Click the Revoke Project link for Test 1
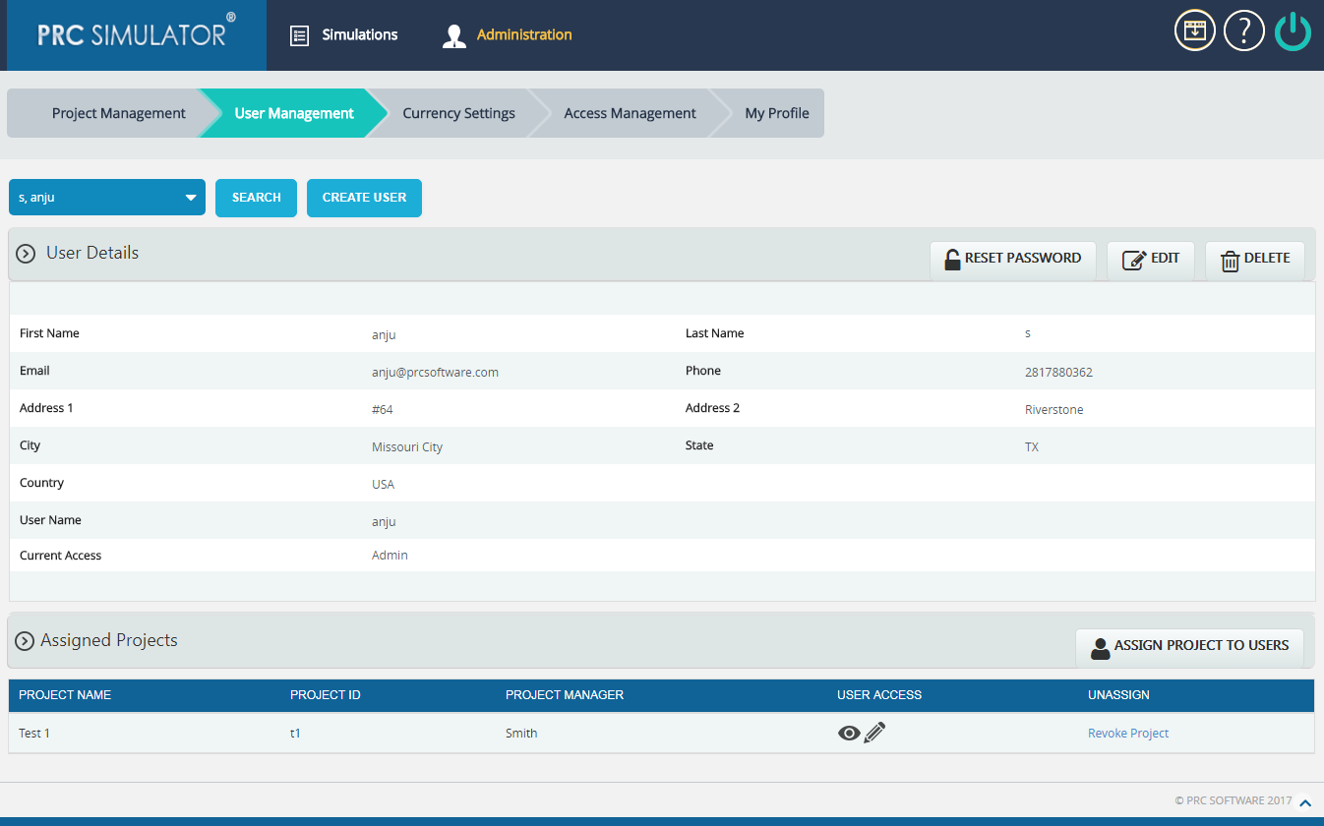1324x826 pixels. click(1127, 733)
